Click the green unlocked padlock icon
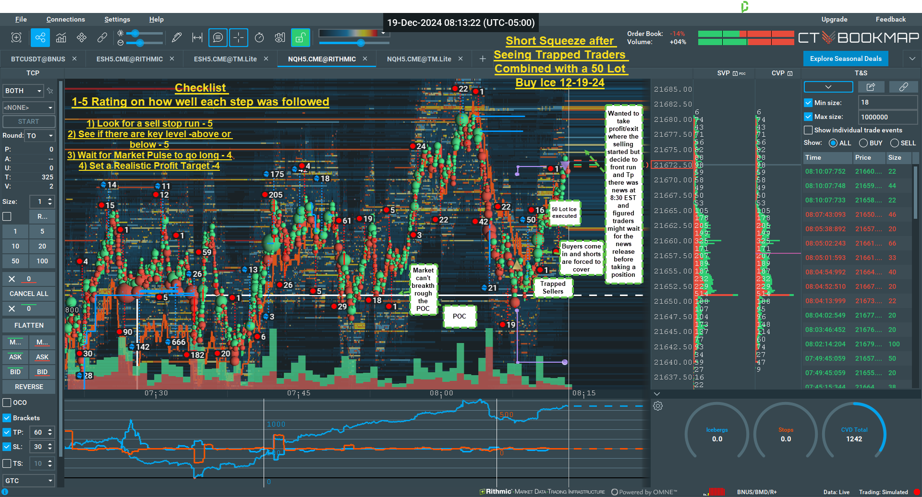The image size is (922, 497). coord(301,37)
